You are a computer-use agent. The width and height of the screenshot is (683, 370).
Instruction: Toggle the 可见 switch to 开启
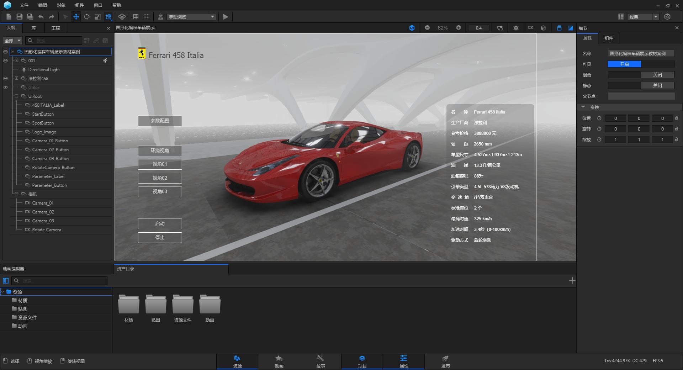tap(641, 64)
